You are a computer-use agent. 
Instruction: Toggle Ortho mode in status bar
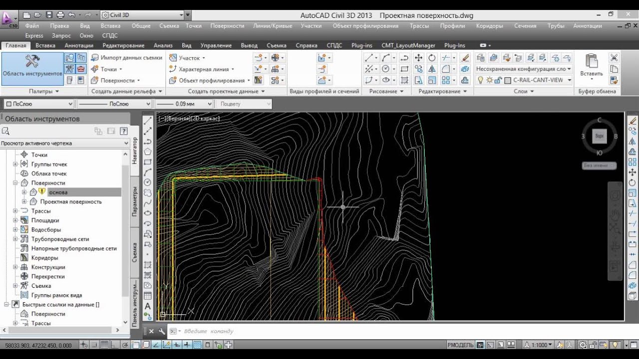click(114, 345)
